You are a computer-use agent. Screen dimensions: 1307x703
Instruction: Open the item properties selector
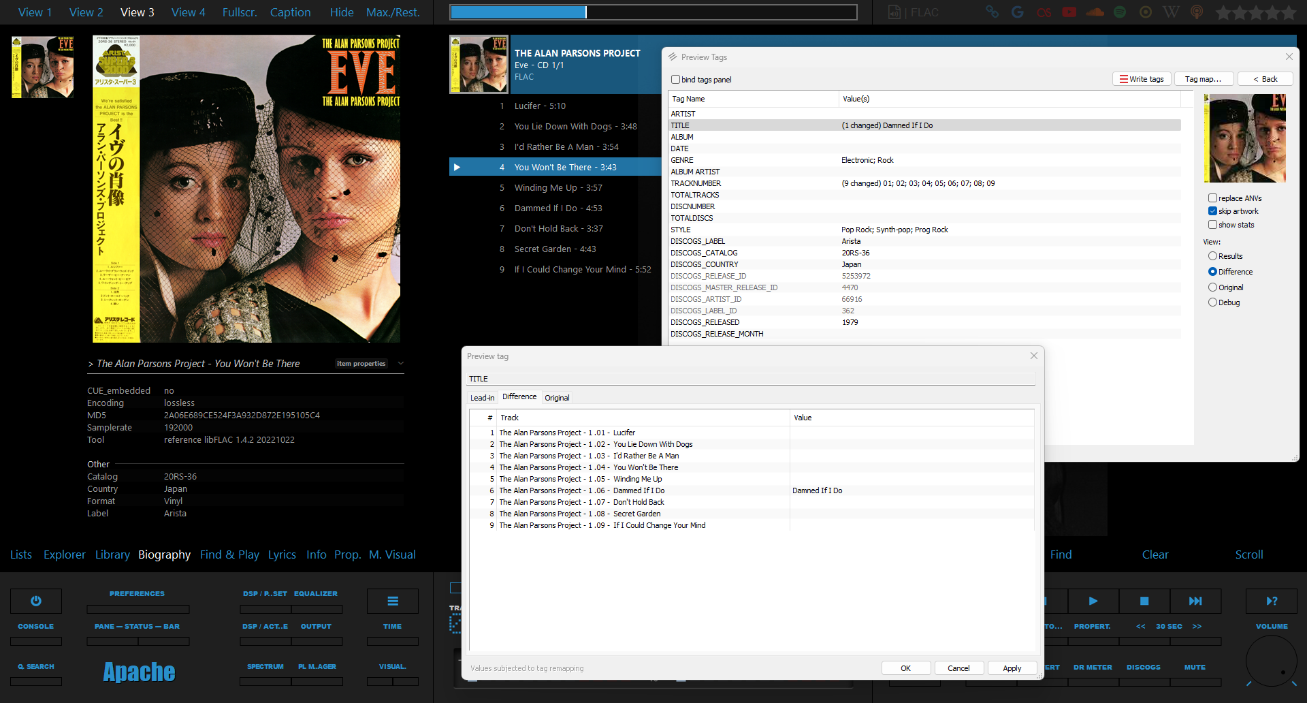click(361, 363)
